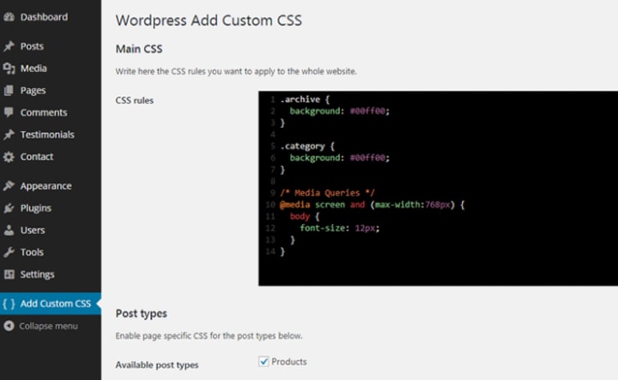
Task: Click the @media screen rule line
Action: coord(372,205)
